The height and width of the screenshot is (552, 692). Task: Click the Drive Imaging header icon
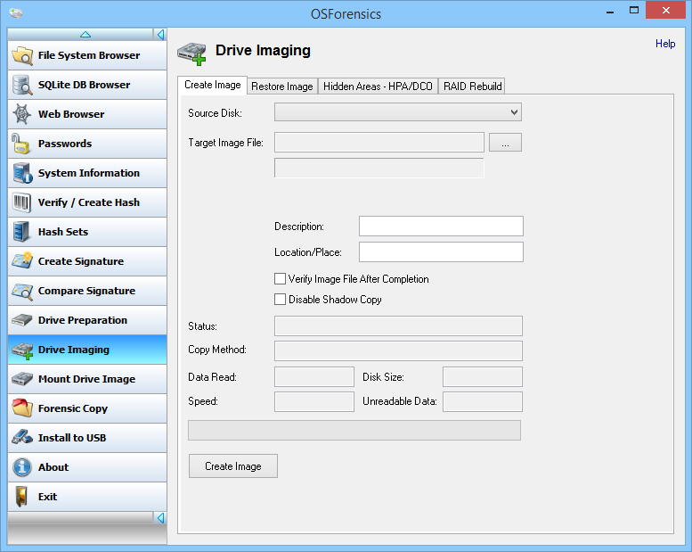point(192,53)
